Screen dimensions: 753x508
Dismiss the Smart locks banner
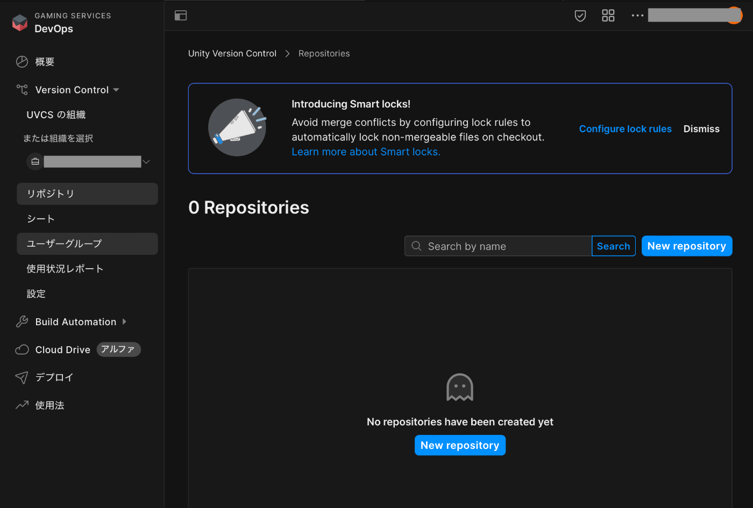[701, 129]
